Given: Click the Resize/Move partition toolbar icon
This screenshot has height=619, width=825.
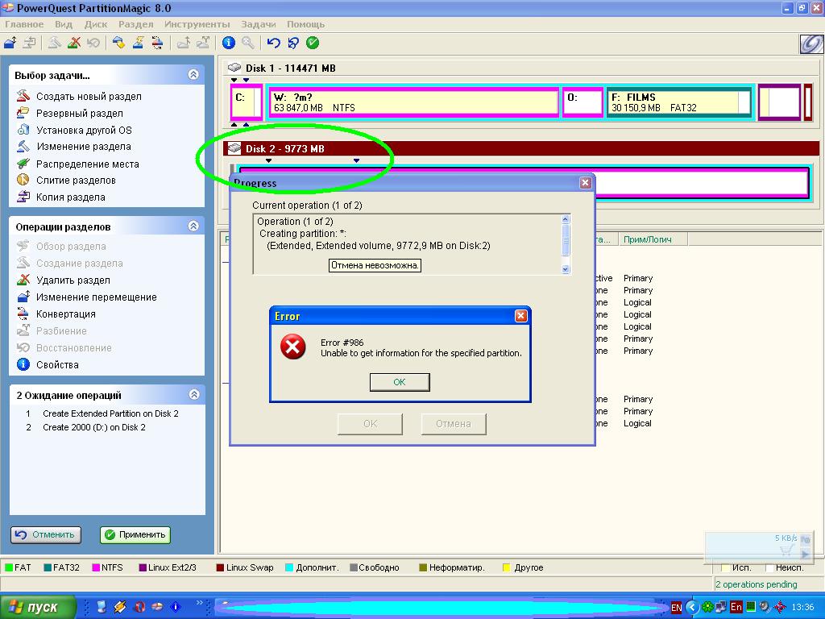Looking at the screenshot, I should (10, 43).
